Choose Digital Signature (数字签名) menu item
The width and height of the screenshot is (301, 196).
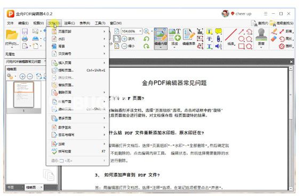point(78,127)
